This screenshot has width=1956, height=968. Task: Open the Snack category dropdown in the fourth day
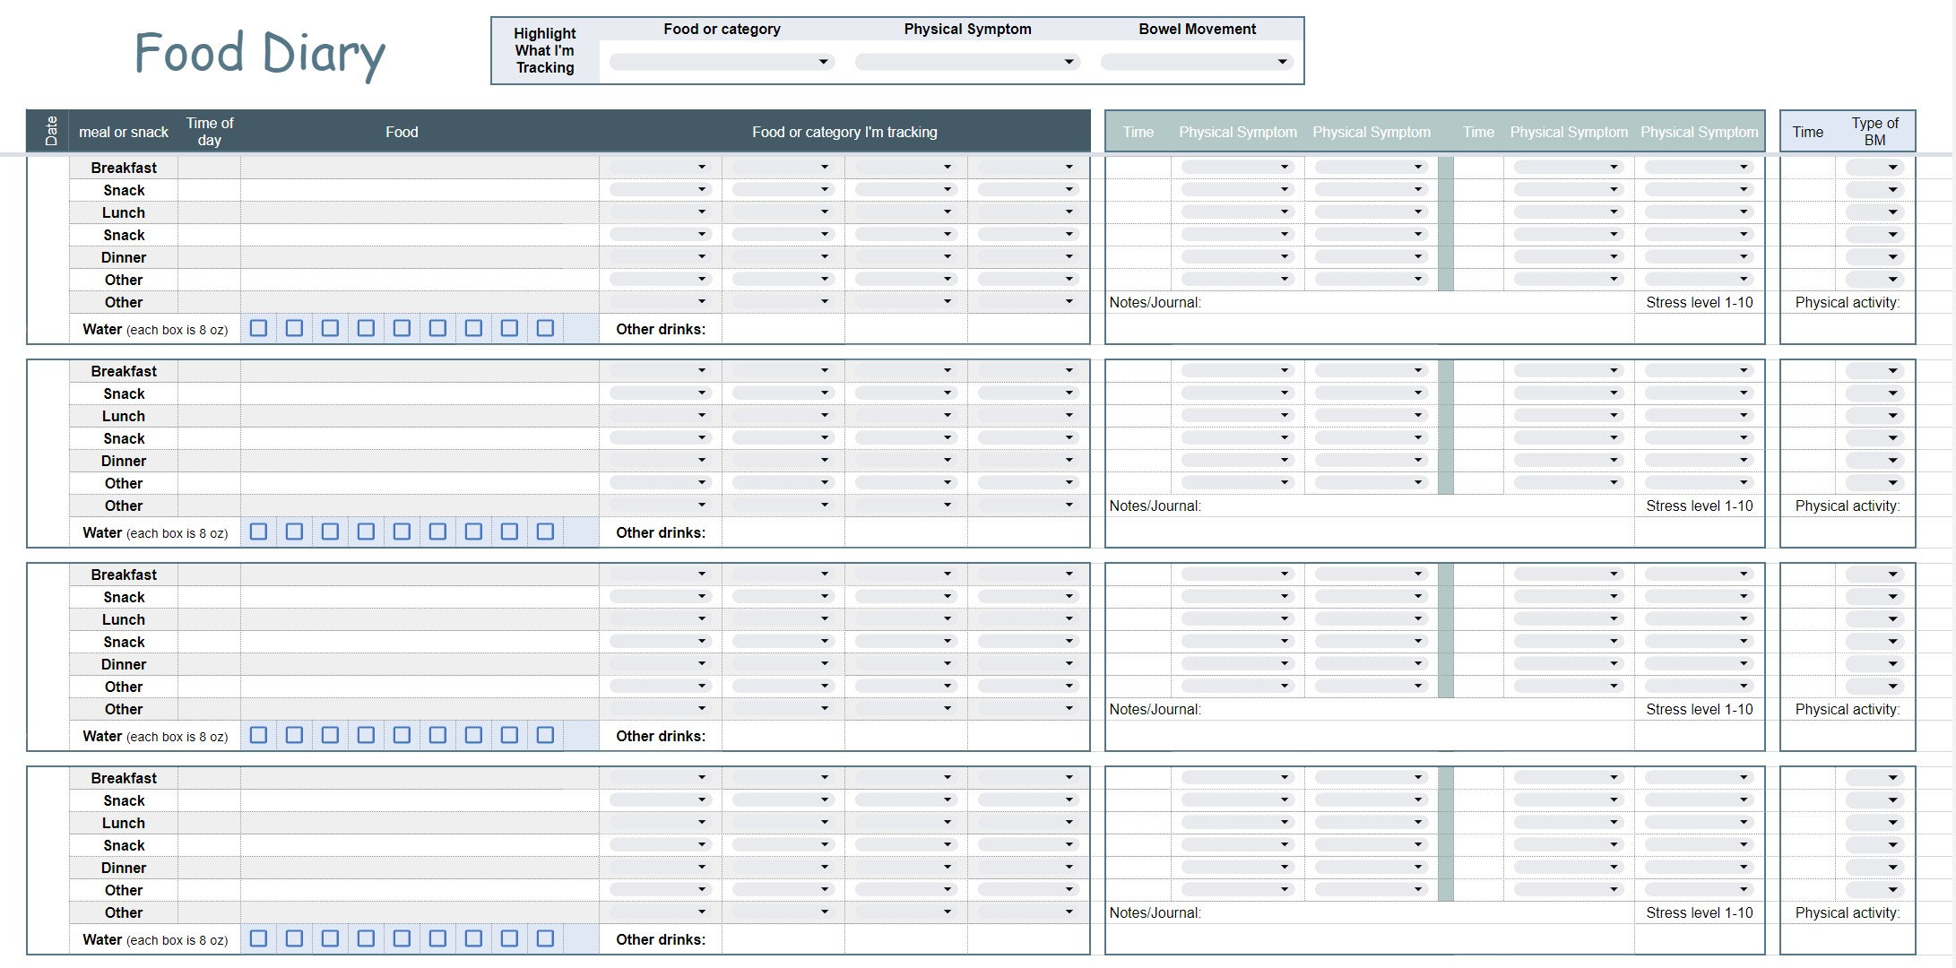pyautogui.click(x=659, y=799)
